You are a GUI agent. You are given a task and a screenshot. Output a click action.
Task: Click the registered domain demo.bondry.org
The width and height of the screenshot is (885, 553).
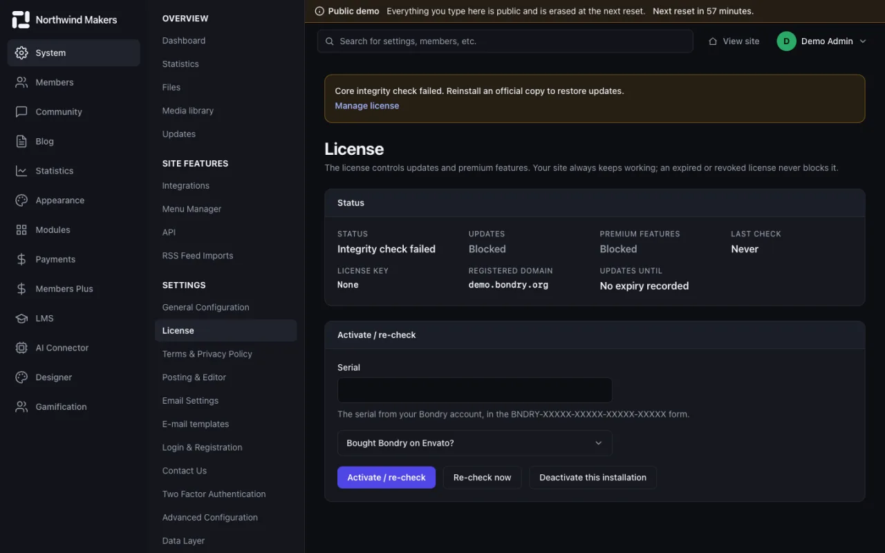pos(508,285)
